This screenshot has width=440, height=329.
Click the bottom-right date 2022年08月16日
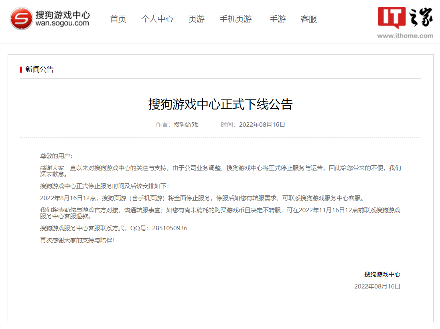[x=377, y=286]
